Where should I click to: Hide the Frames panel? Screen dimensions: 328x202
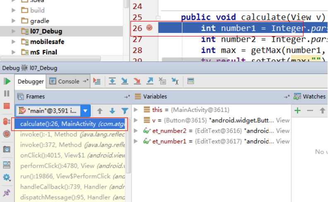[127, 97]
